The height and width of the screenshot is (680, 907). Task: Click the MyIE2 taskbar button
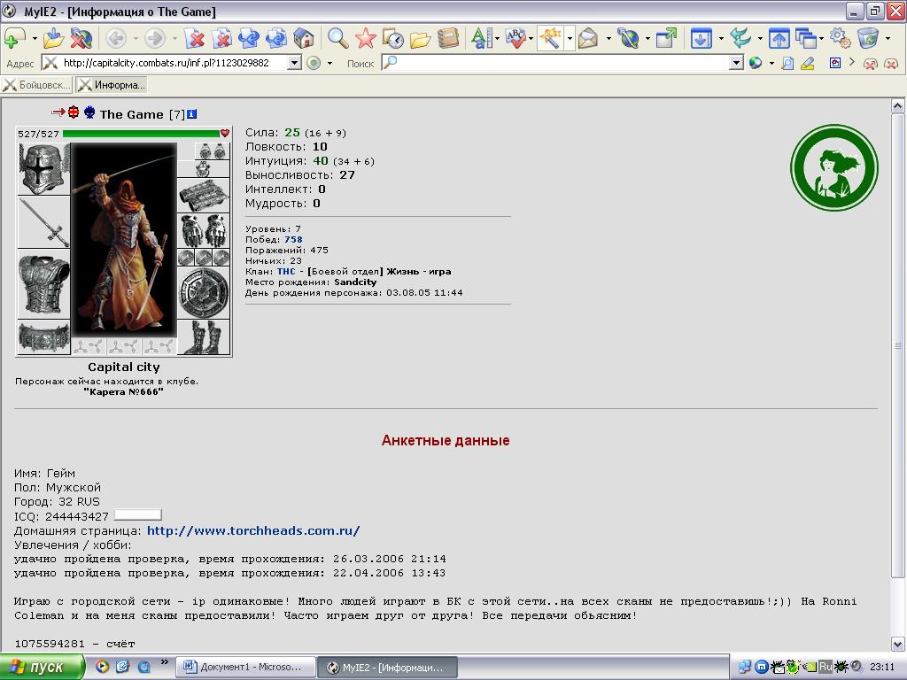[x=388, y=667]
